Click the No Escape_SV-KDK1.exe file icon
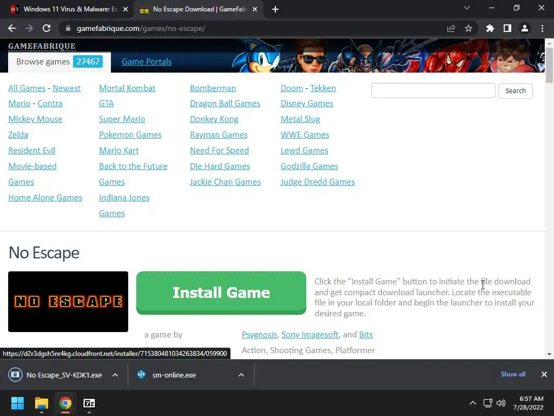This screenshot has width=554, height=416. pos(16,375)
